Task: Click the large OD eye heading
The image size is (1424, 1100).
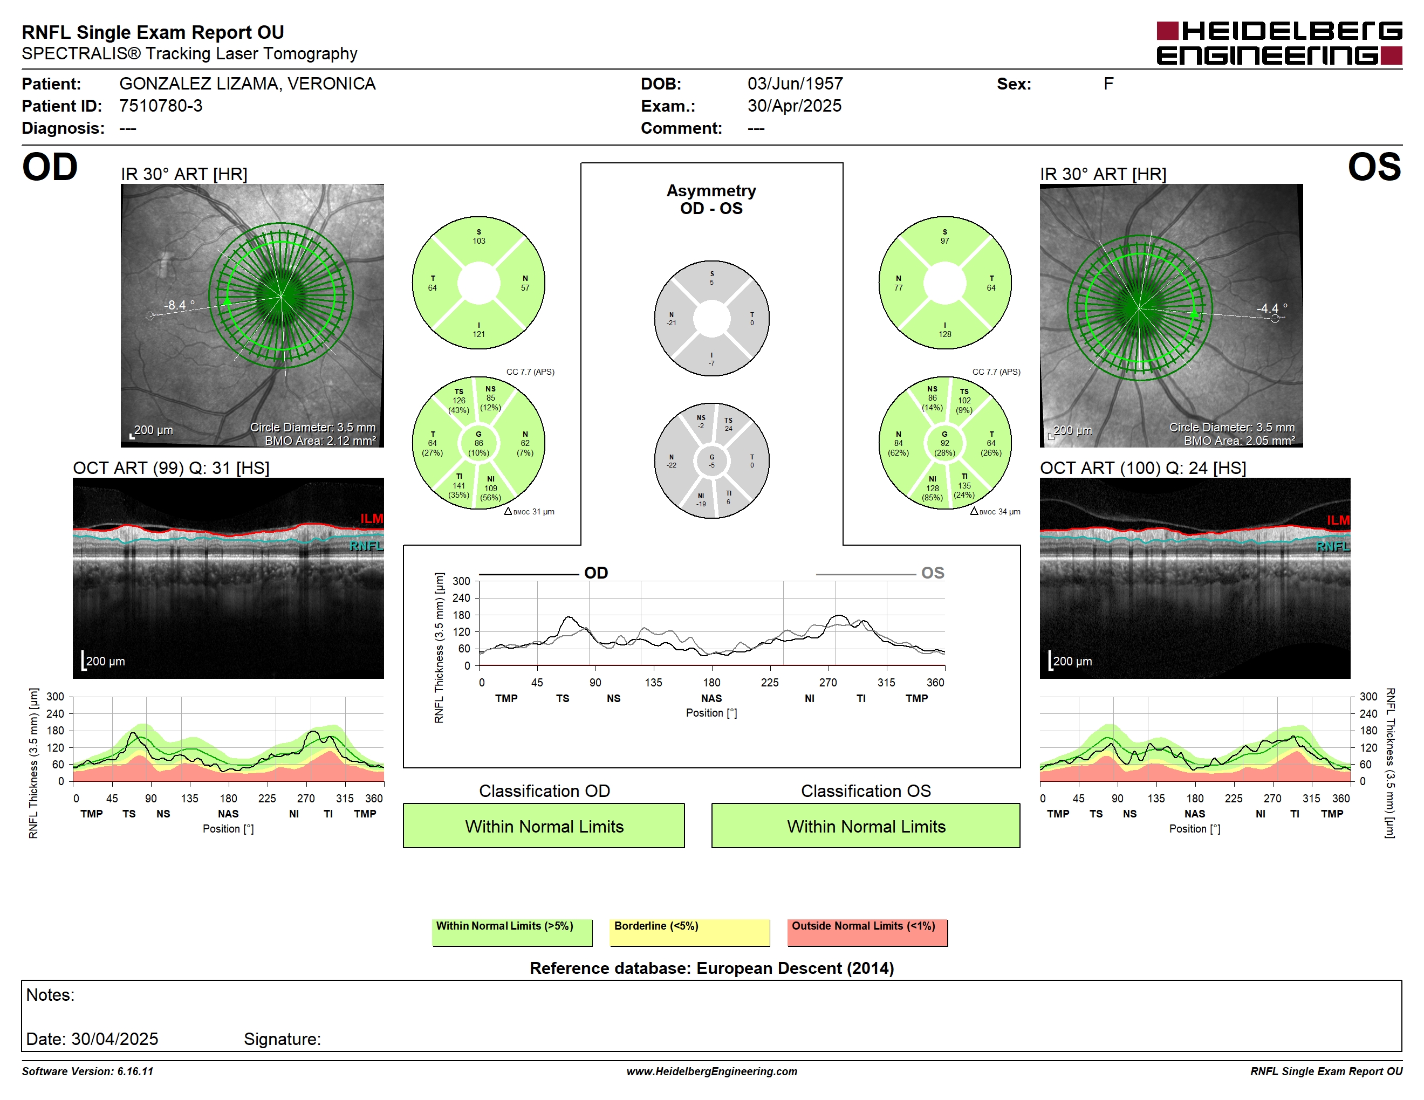Action: pos(50,167)
